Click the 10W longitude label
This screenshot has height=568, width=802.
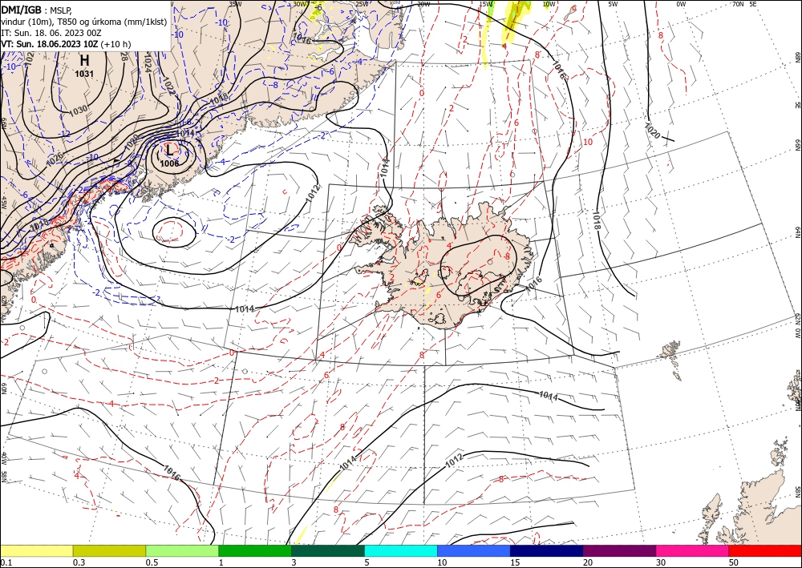(549, 4)
